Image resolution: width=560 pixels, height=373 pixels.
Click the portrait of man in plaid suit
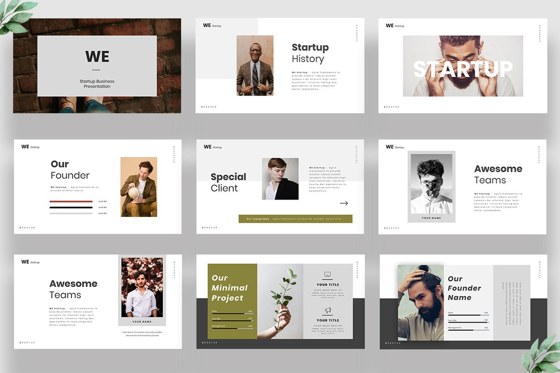[x=255, y=65]
